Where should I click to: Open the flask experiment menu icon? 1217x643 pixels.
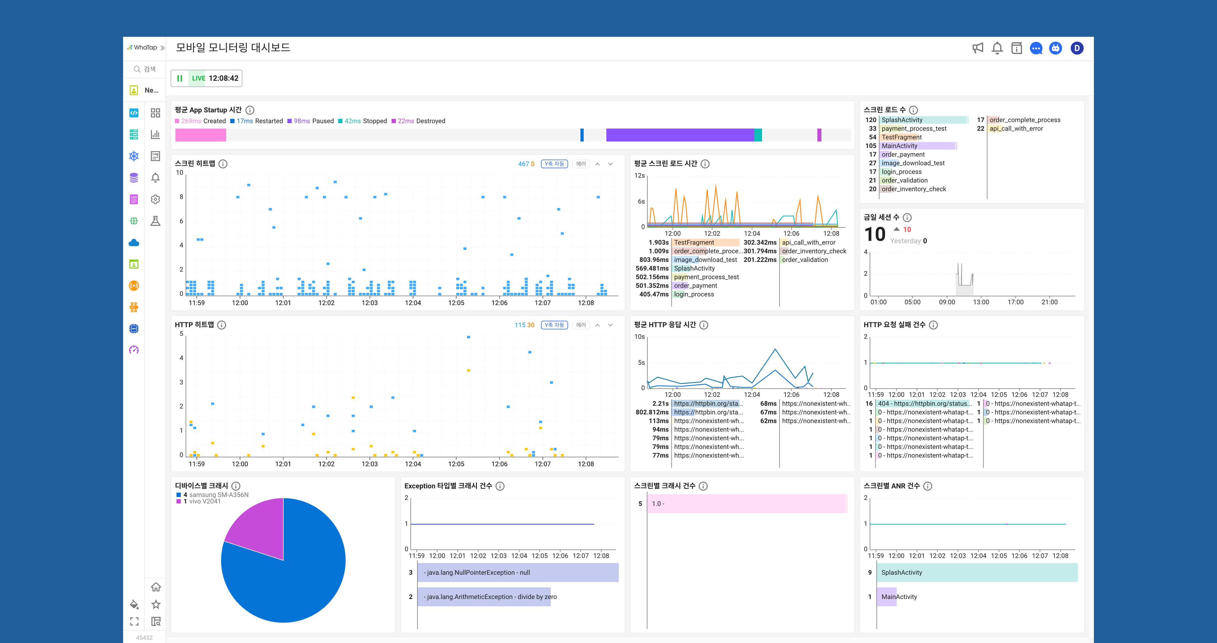coord(155,221)
